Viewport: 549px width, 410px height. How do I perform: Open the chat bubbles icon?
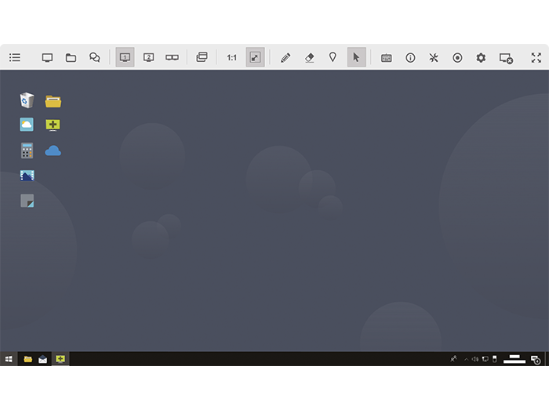click(x=95, y=57)
